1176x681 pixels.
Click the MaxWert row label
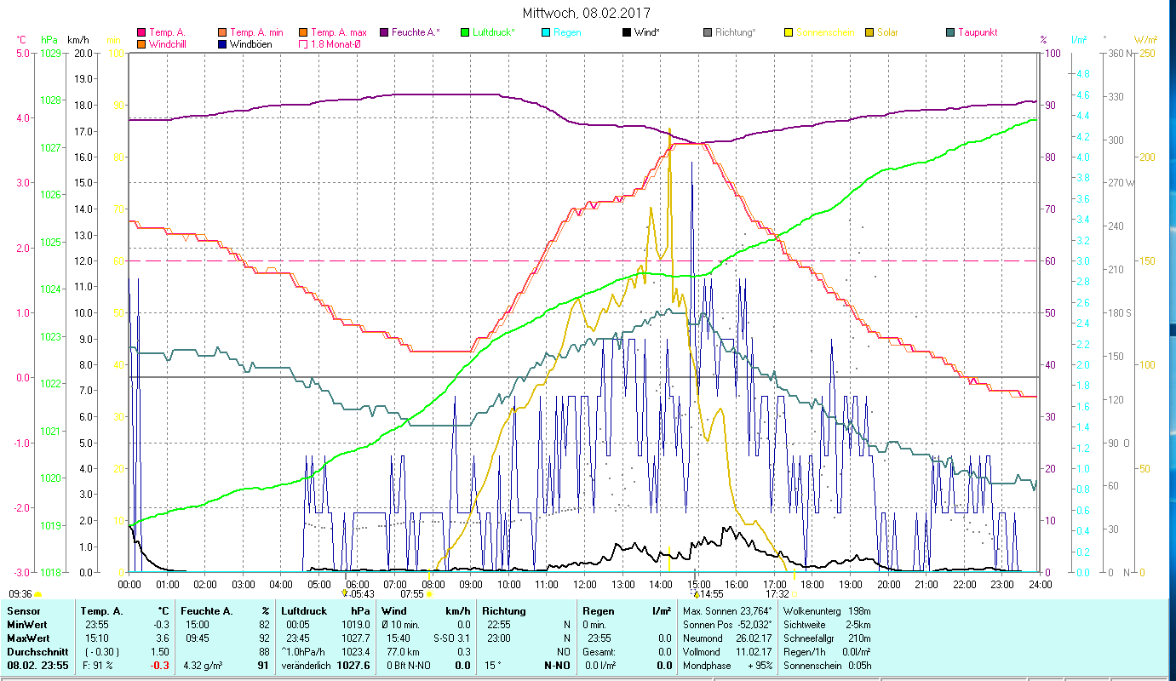click(x=28, y=638)
